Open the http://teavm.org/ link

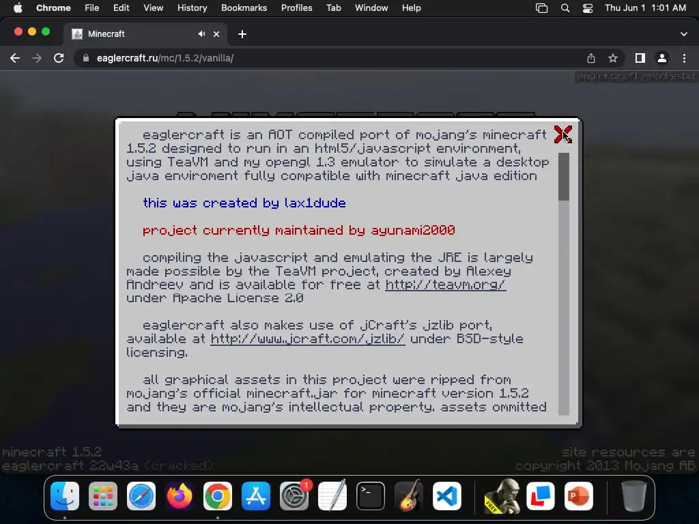pos(445,285)
